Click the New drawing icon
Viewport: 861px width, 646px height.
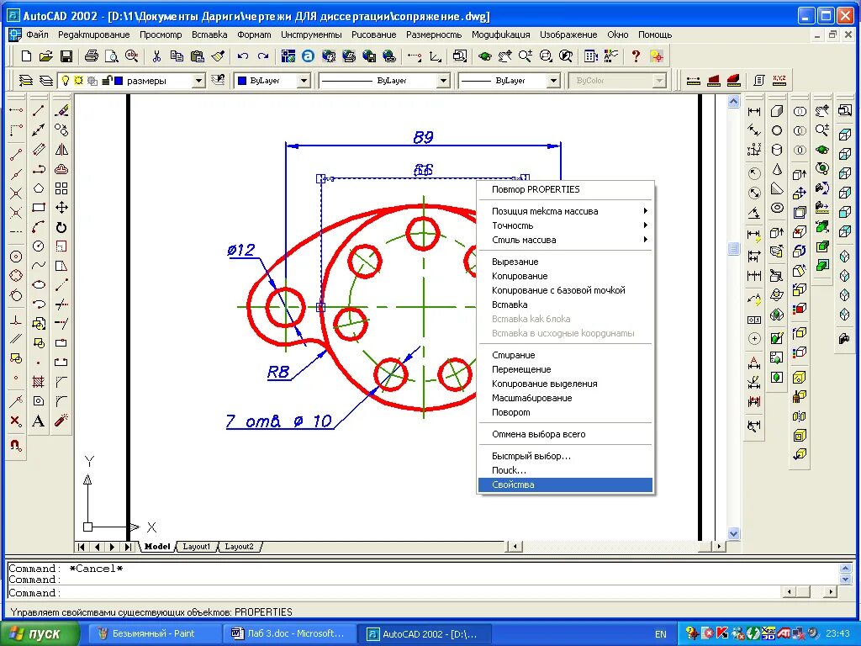[x=26, y=56]
